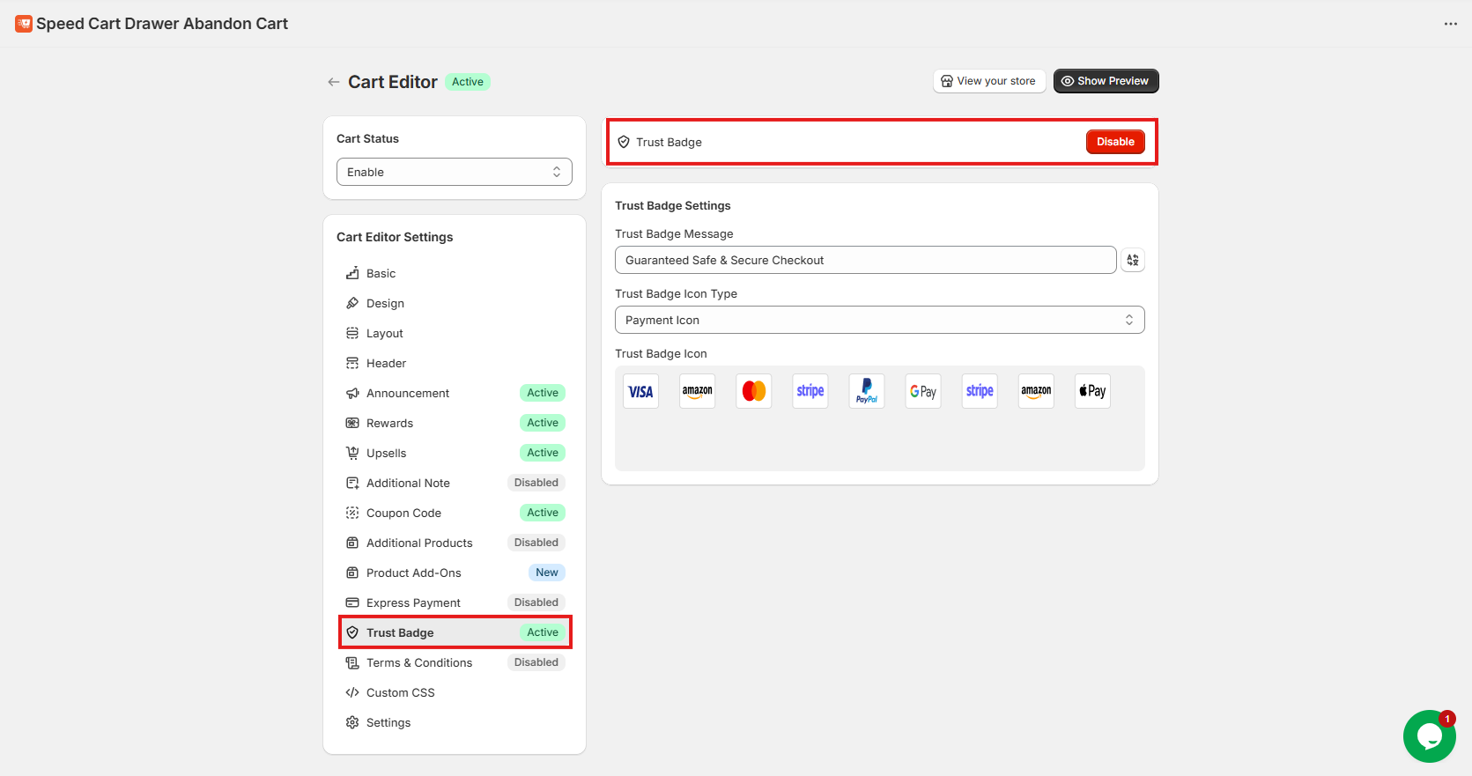Open the live chat bubble
The width and height of the screenshot is (1472, 776).
(x=1428, y=736)
